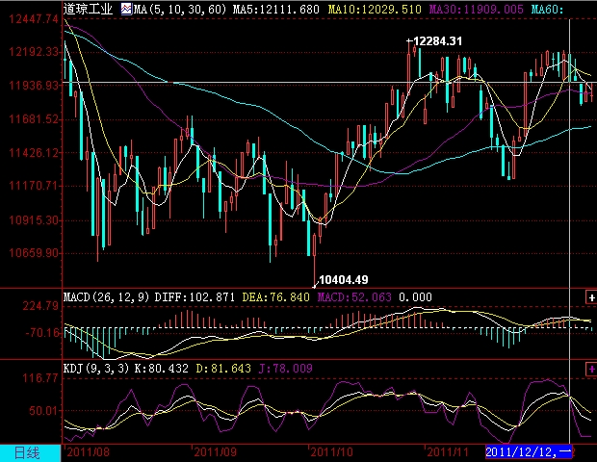Click the 12447.74 price axis label
The height and width of the screenshot is (462, 597).
pyautogui.click(x=34, y=19)
